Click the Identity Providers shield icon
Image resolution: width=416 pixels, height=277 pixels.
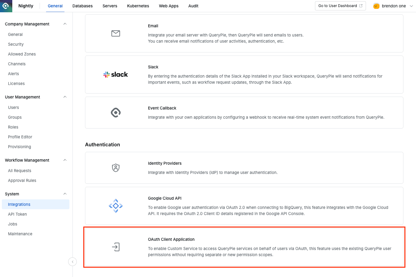pos(116,168)
